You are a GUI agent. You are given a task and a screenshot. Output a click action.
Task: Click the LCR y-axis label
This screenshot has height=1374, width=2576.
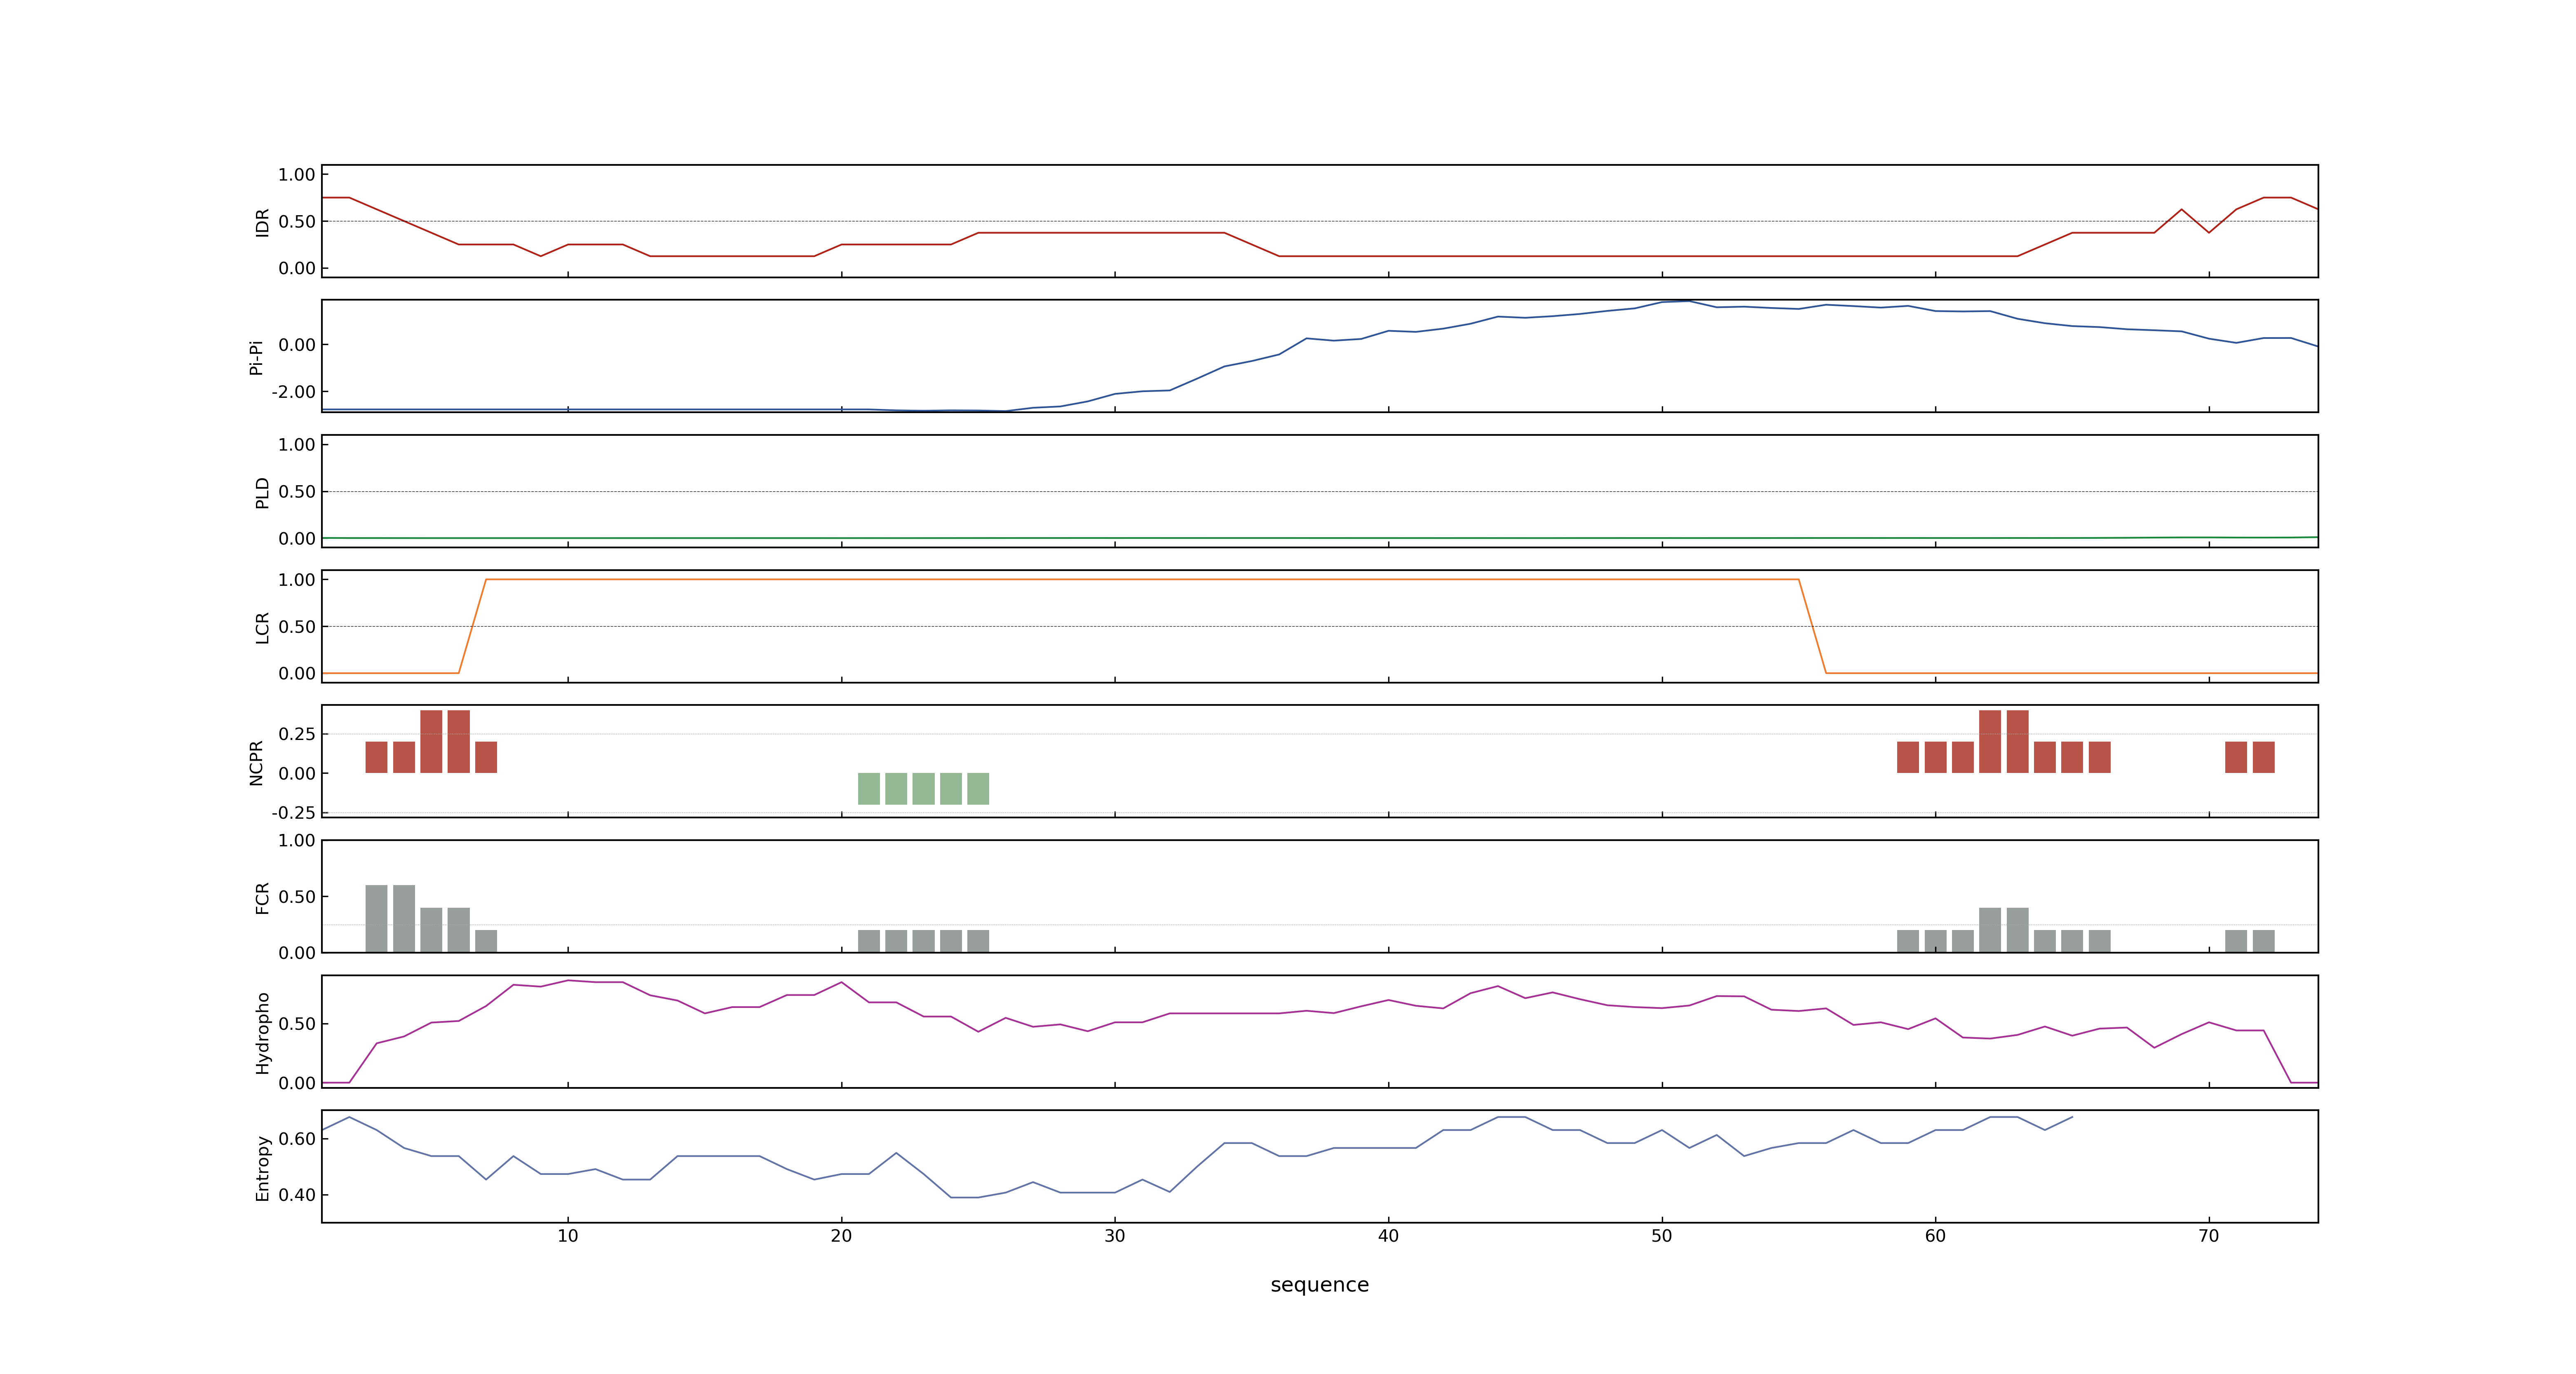tap(262, 627)
